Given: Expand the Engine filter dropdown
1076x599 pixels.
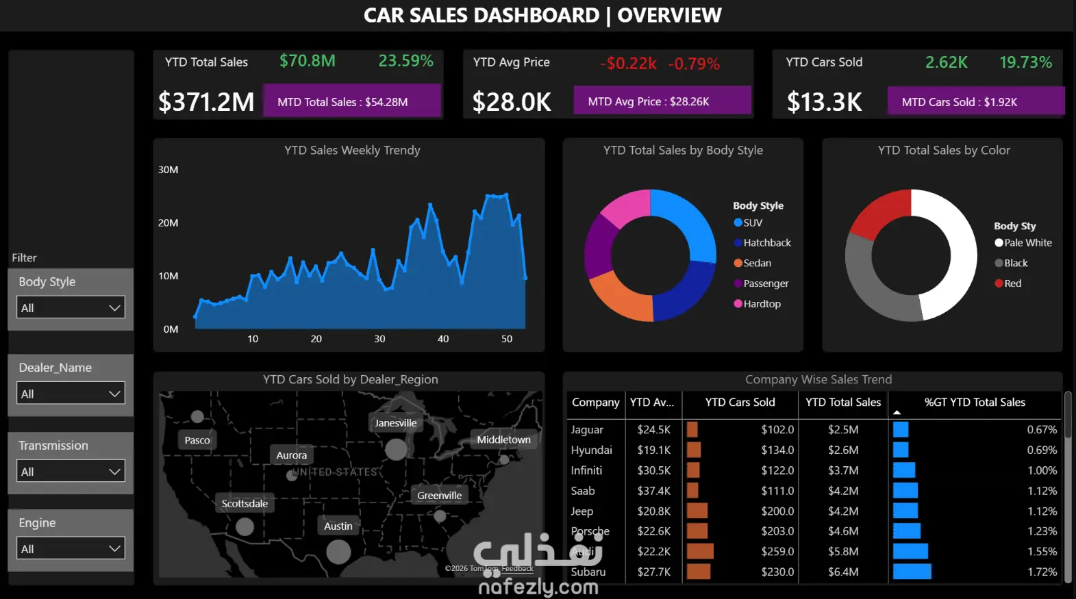Looking at the screenshot, I should click(x=71, y=548).
